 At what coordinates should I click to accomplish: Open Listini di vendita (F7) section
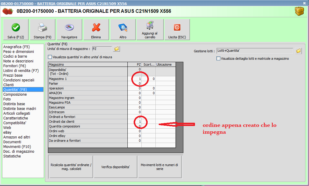click(21, 71)
